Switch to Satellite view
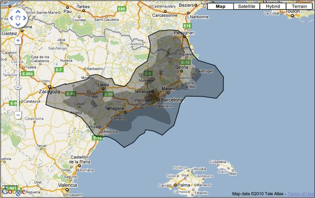315x198 pixels. click(246, 6)
